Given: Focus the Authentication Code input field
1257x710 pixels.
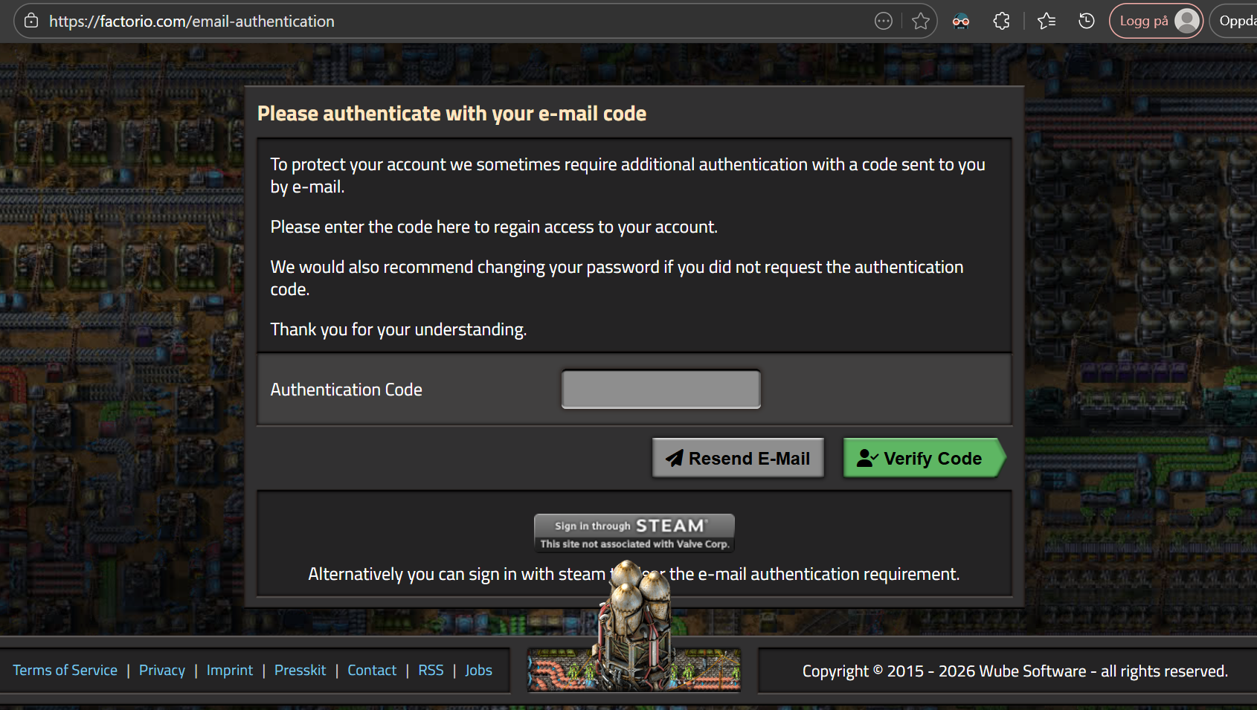Looking at the screenshot, I should click(x=660, y=390).
